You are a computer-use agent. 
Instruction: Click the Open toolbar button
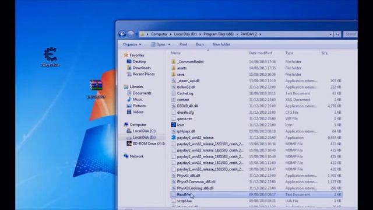pyautogui.click(x=158, y=44)
